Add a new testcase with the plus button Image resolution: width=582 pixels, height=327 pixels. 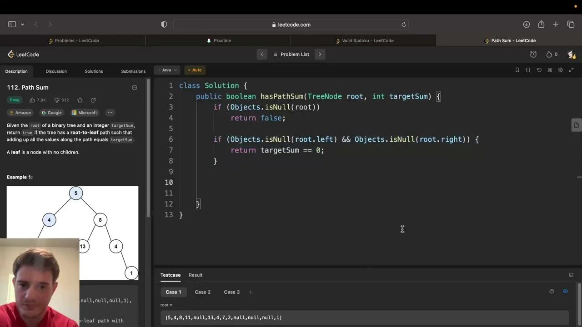click(x=250, y=292)
